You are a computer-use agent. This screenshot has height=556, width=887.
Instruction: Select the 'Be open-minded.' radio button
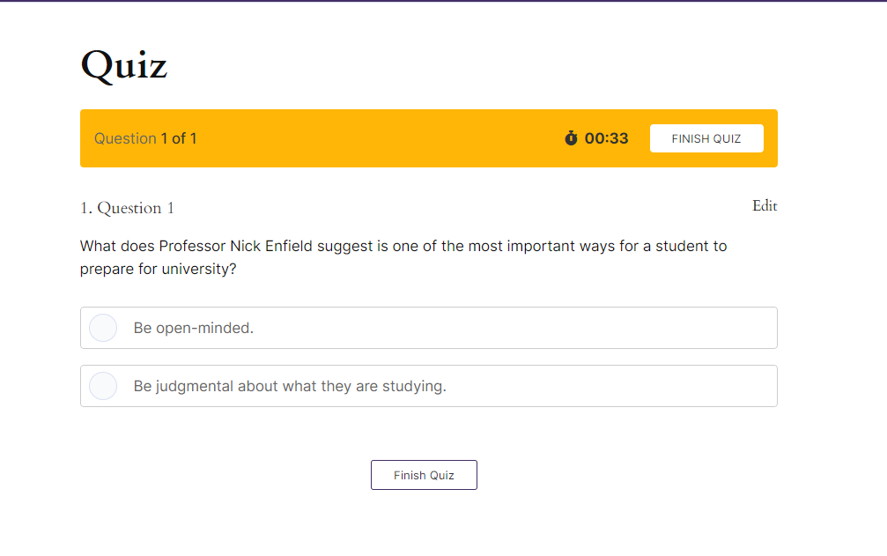(103, 328)
